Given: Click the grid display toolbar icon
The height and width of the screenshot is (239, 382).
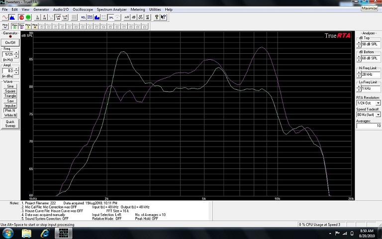Looking at the screenshot, I should point(74,17).
